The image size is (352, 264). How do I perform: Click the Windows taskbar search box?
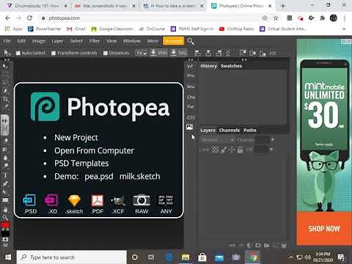72,257
